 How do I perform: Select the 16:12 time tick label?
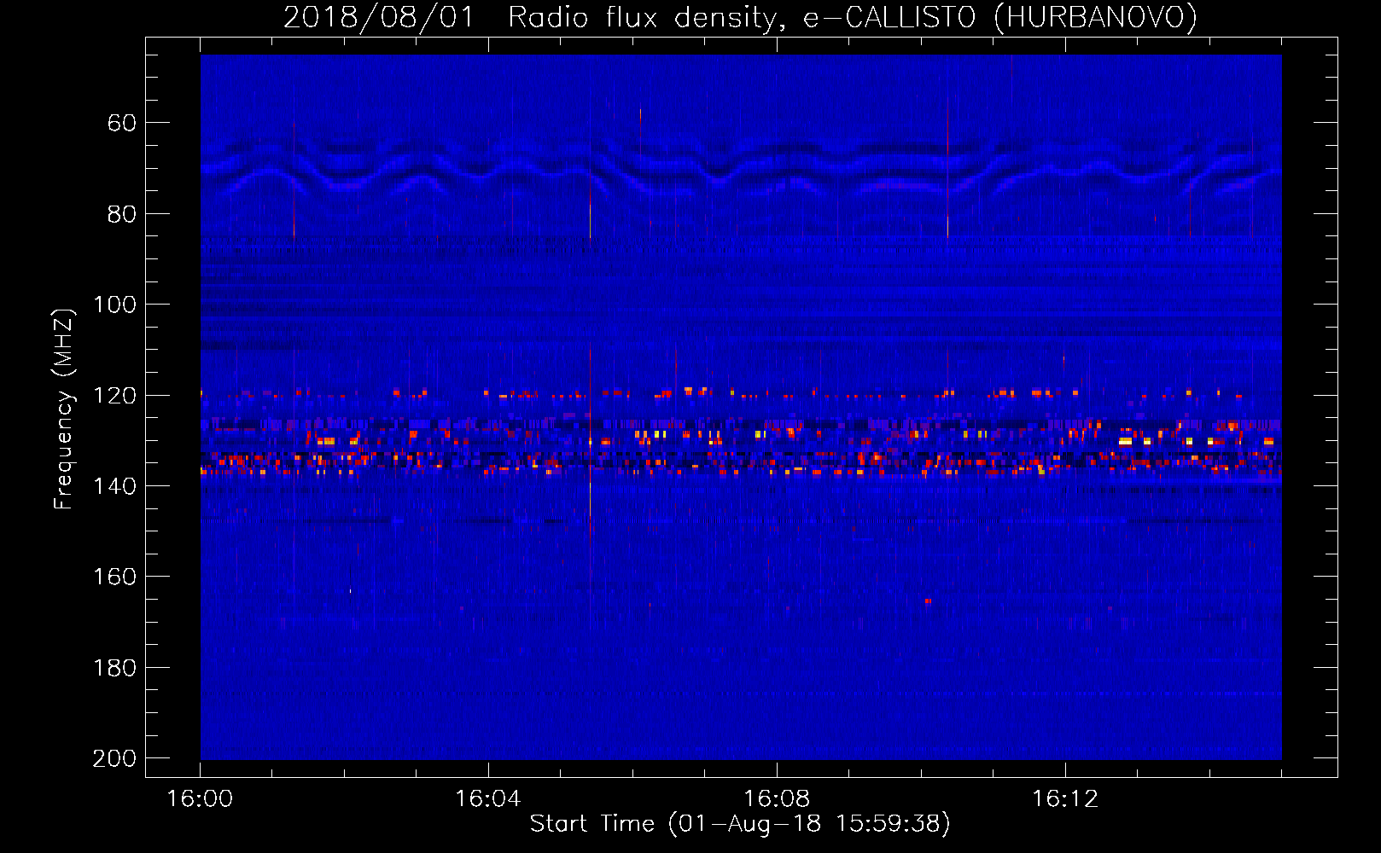(1065, 799)
